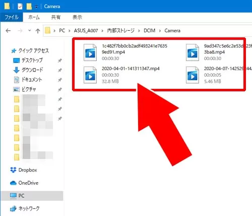
Task: Click the 5.46 MB size text
Action: 212,81
